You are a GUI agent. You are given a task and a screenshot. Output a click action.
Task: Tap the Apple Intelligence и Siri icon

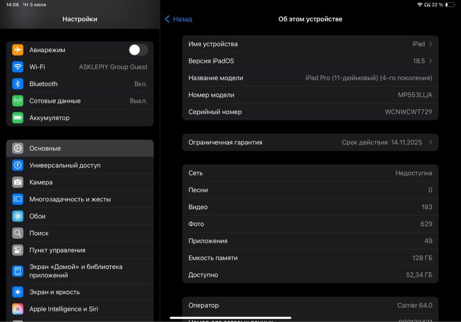tap(18, 309)
